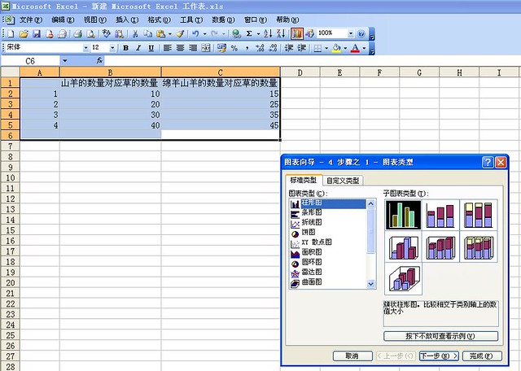521x371 pixels.
Task: Increase the cell indent
Action: click(302, 48)
